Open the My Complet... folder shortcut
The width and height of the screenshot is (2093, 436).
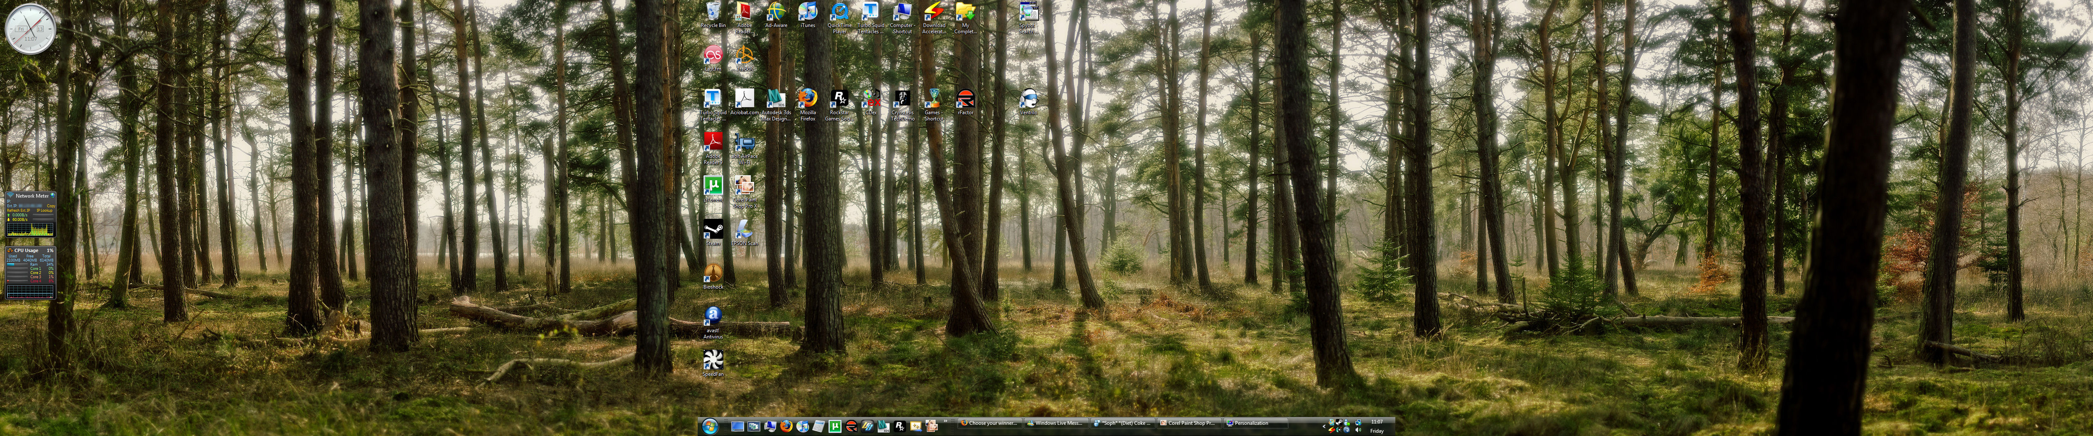[x=965, y=18]
